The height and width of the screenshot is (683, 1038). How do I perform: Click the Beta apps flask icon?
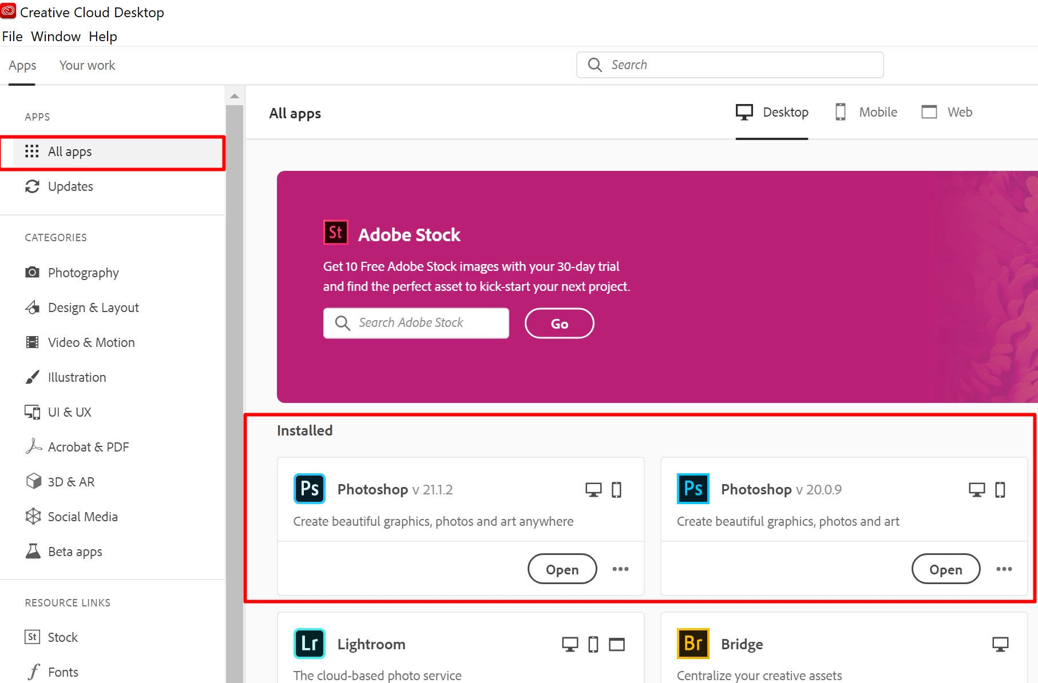point(33,551)
